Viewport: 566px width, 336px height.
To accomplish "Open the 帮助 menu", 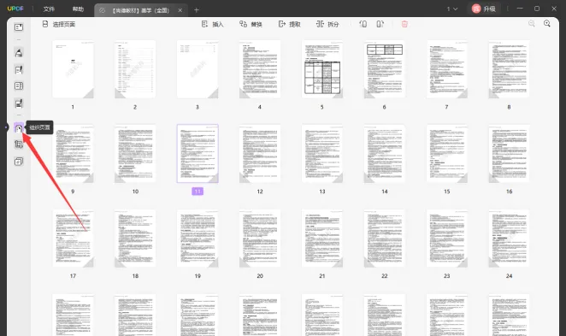I will [78, 9].
